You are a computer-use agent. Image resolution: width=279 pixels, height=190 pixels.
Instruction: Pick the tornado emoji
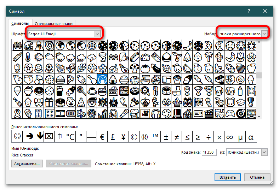tap(102, 57)
